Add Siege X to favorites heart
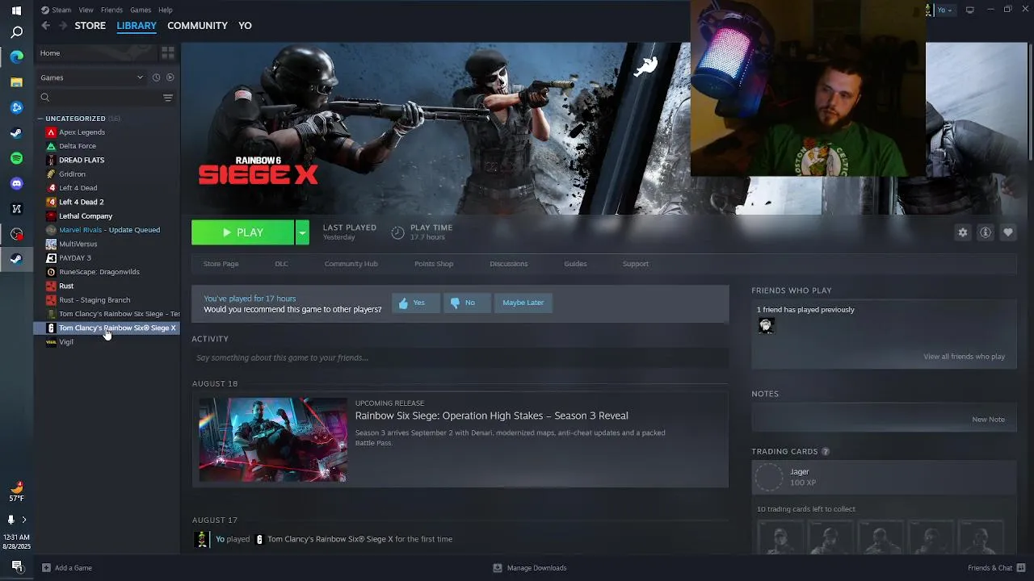This screenshot has height=581, width=1034. pos(1007,232)
